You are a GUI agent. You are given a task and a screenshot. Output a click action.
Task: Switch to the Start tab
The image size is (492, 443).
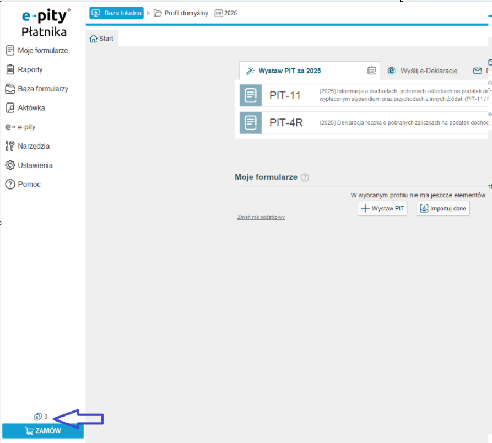[101, 39]
